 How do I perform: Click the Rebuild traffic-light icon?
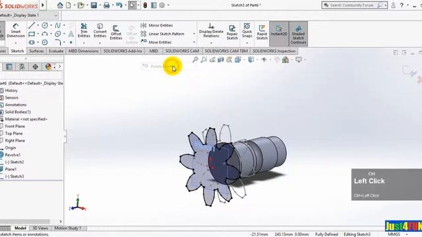pos(145,5)
